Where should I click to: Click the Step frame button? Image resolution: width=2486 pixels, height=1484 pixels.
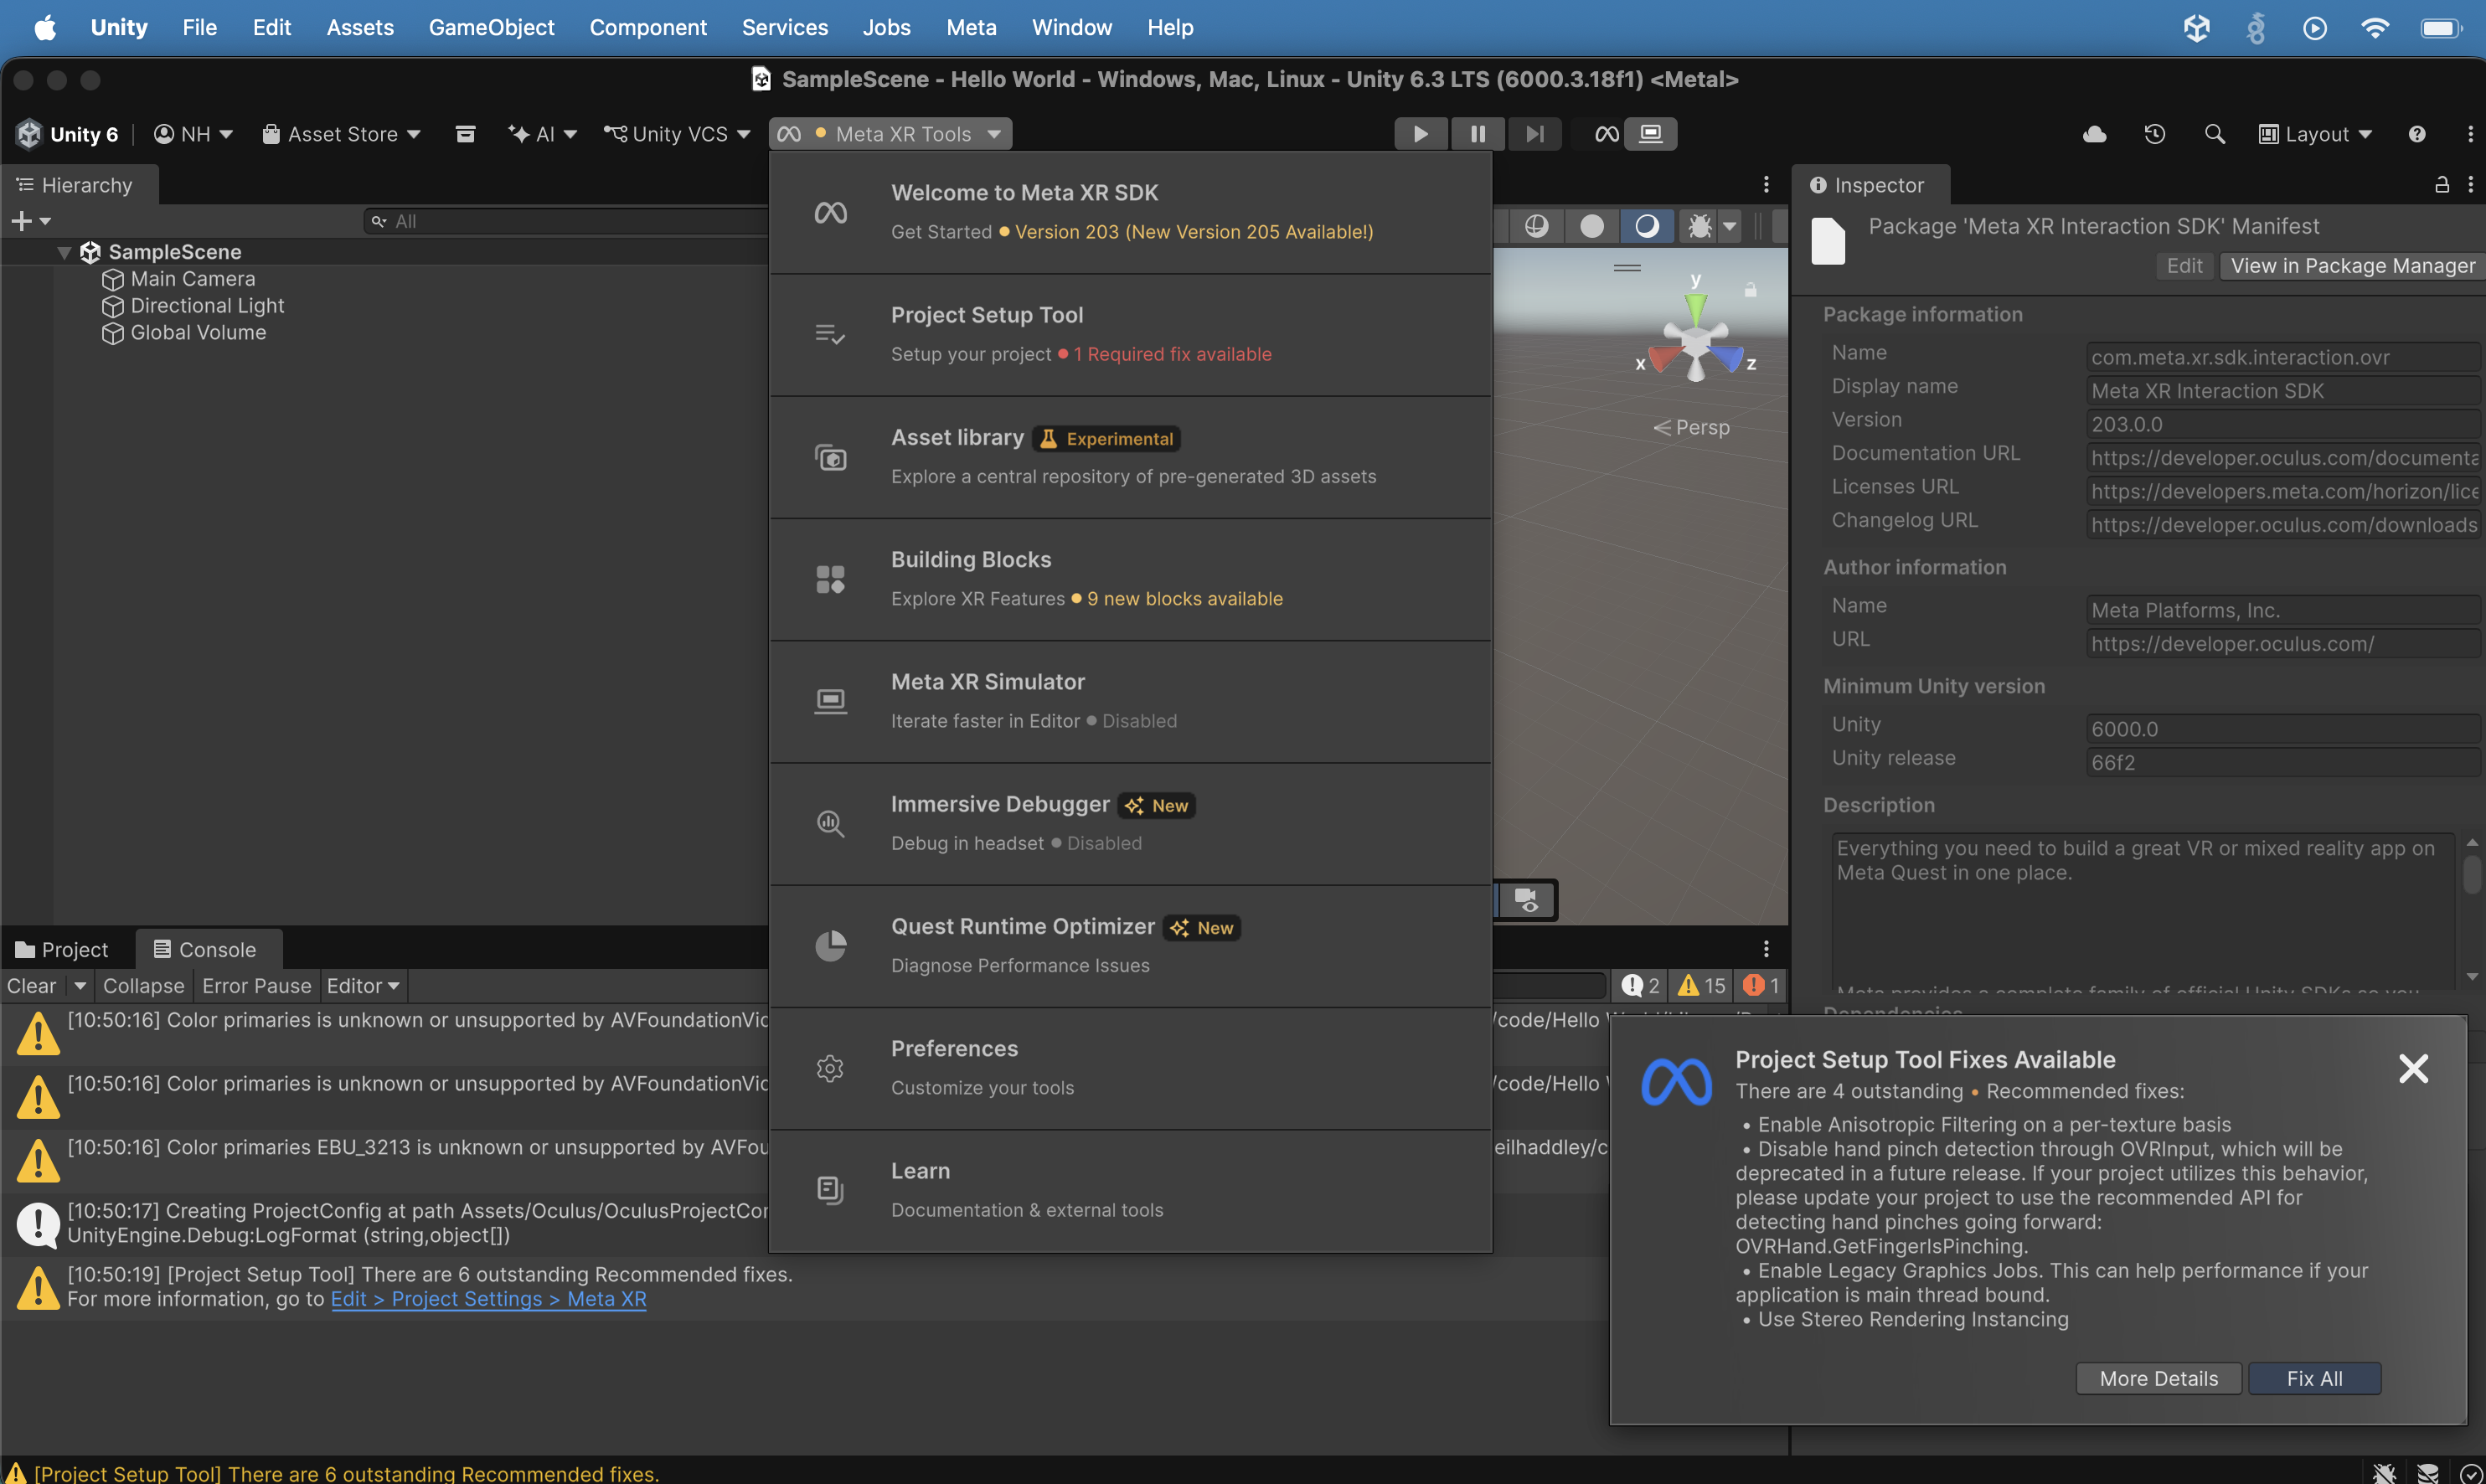click(x=1534, y=134)
